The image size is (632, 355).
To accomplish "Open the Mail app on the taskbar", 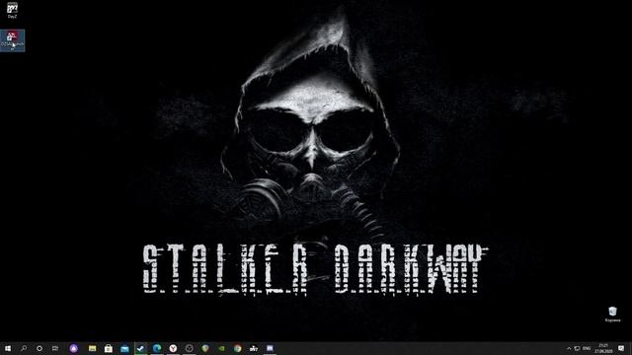I will coord(124,348).
